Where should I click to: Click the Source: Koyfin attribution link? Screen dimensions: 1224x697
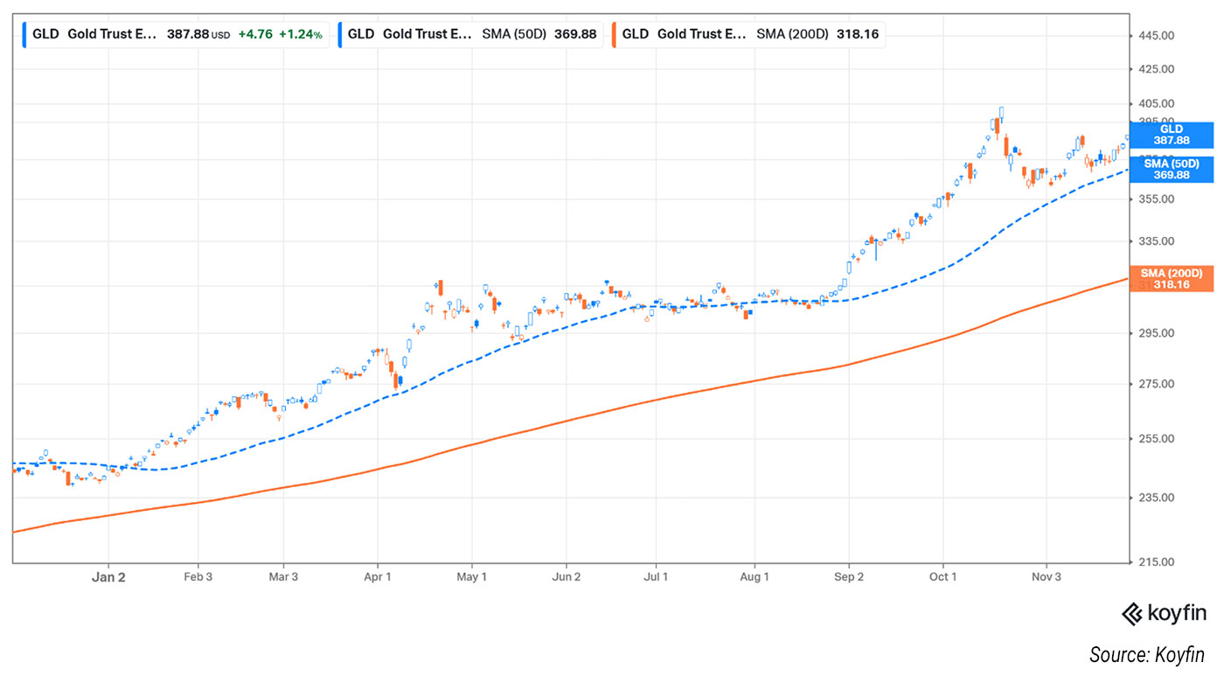coord(1148,654)
